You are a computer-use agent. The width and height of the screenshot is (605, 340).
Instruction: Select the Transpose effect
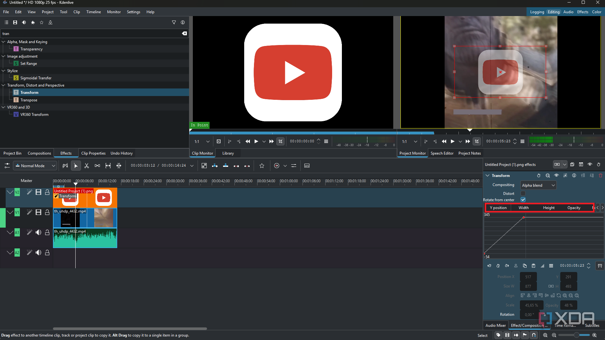tap(29, 100)
